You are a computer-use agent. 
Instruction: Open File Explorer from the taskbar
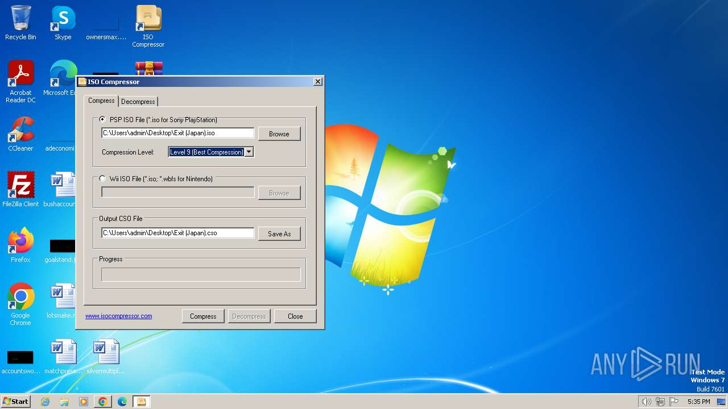coord(64,402)
